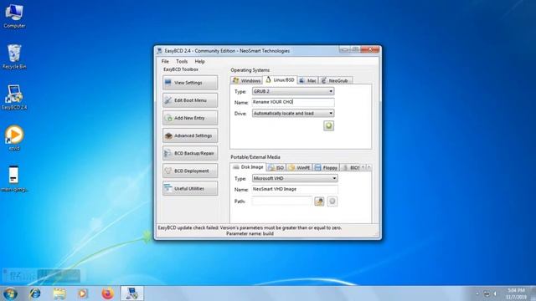Viewport: 536px width, 301px height.
Task: Switch to the Mac tab
Action: 307,80
